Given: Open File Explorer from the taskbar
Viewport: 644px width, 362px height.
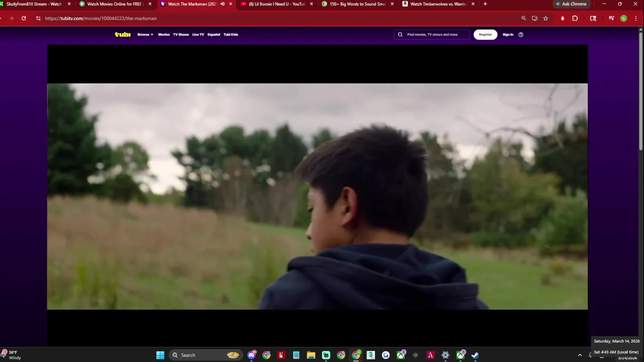Looking at the screenshot, I should [x=311, y=355].
